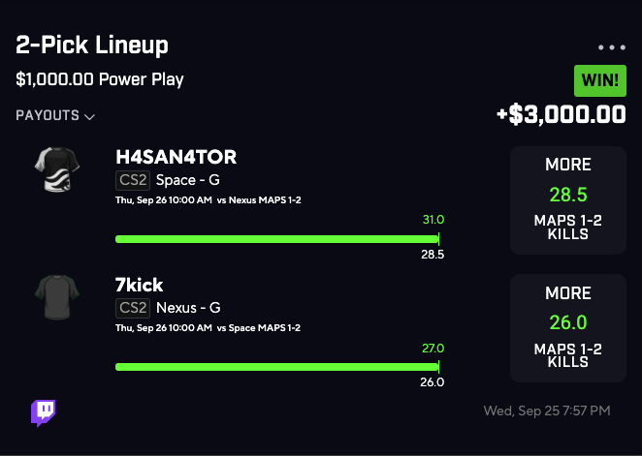Click 7kick's match info vs Space
Image resolution: width=642 pixels, height=456 pixels.
208,327
